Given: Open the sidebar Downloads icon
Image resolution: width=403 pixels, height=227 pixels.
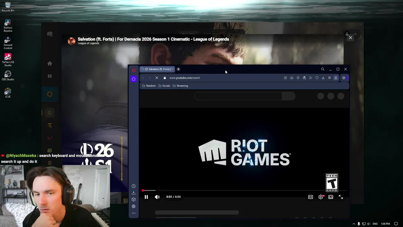Looking at the screenshot, I should [133, 193].
